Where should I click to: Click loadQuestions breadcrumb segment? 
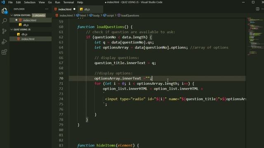tap(130, 16)
